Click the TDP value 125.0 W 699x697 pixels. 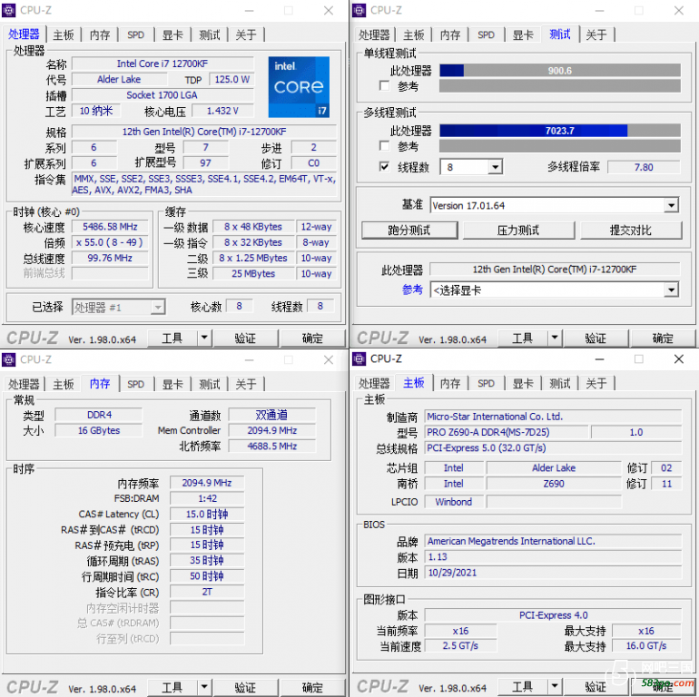(231, 79)
